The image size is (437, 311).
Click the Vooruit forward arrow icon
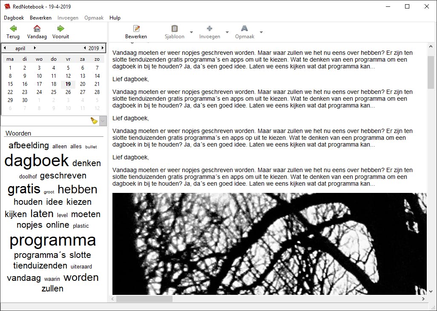60,29
